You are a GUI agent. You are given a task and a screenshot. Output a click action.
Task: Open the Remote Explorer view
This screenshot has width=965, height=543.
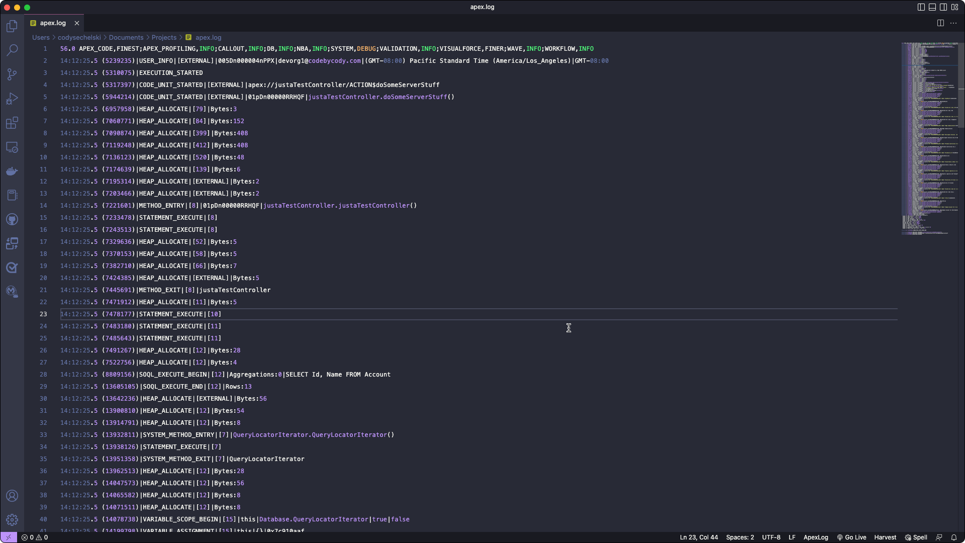click(x=12, y=147)
